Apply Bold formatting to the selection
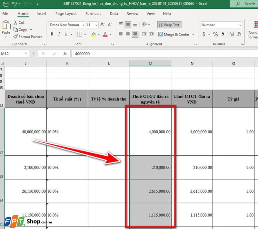Screen dimensions: 258x229 52,34
